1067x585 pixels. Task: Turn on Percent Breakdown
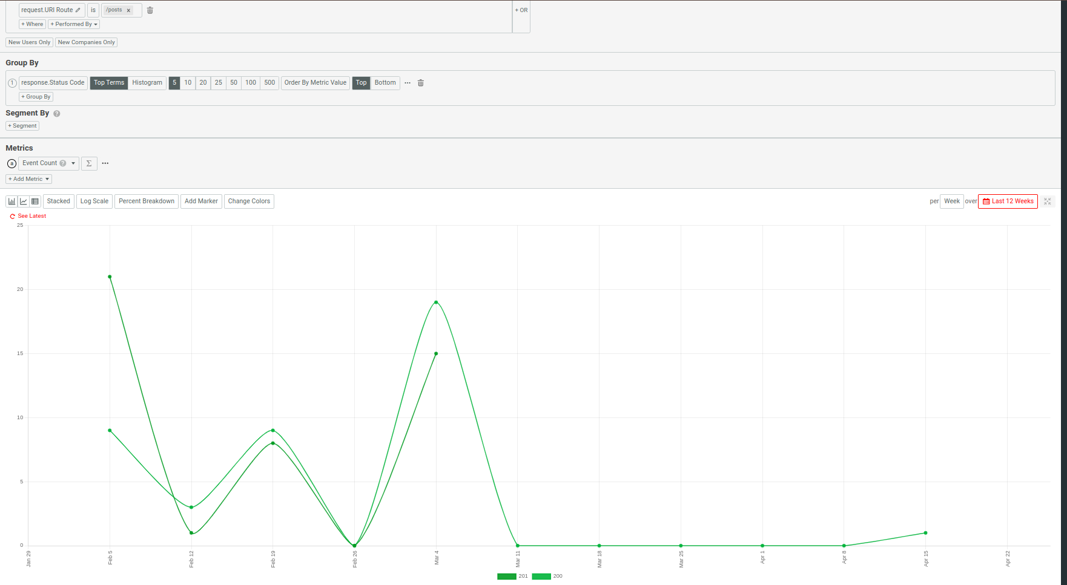(146, 201)
